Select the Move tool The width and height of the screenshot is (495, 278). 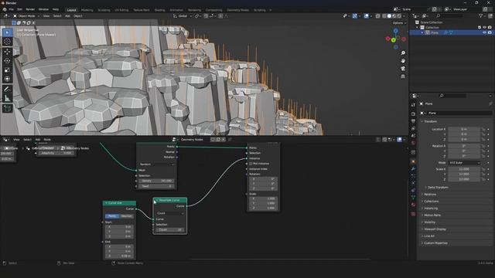click(7, 52)
